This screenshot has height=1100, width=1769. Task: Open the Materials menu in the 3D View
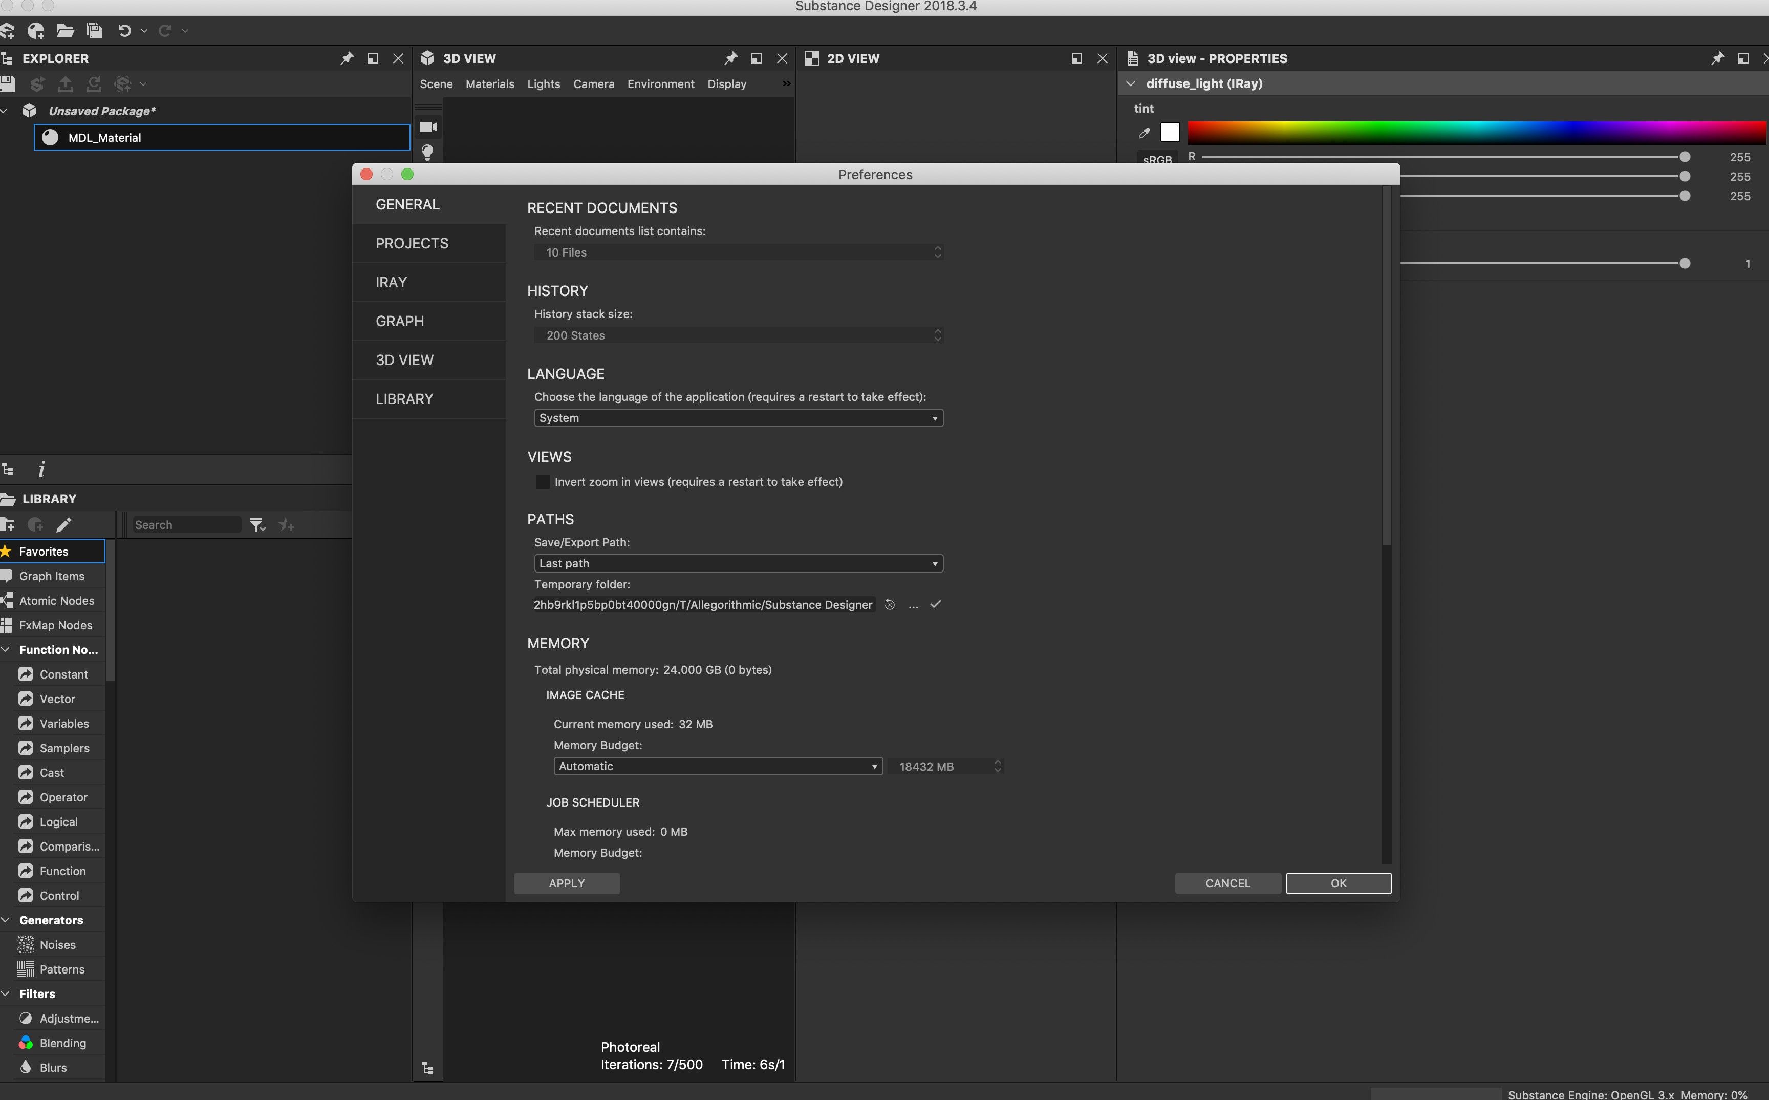(490, 84)
